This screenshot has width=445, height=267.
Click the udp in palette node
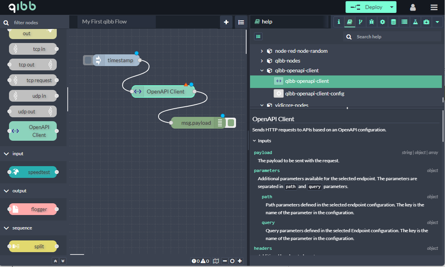(x=32, y=96)
